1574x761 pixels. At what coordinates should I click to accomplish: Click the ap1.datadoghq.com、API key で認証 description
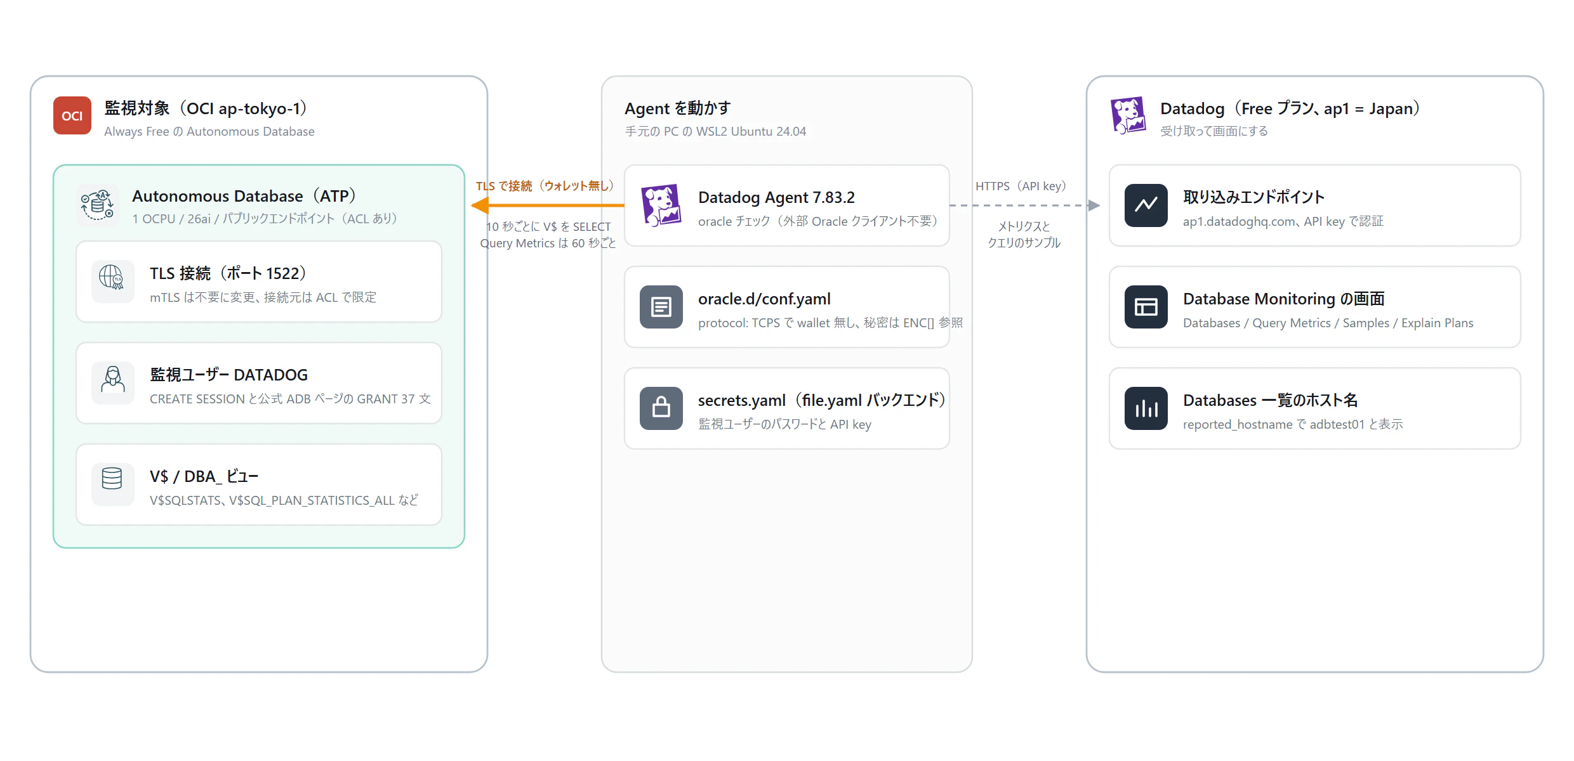coord(1283,221)
